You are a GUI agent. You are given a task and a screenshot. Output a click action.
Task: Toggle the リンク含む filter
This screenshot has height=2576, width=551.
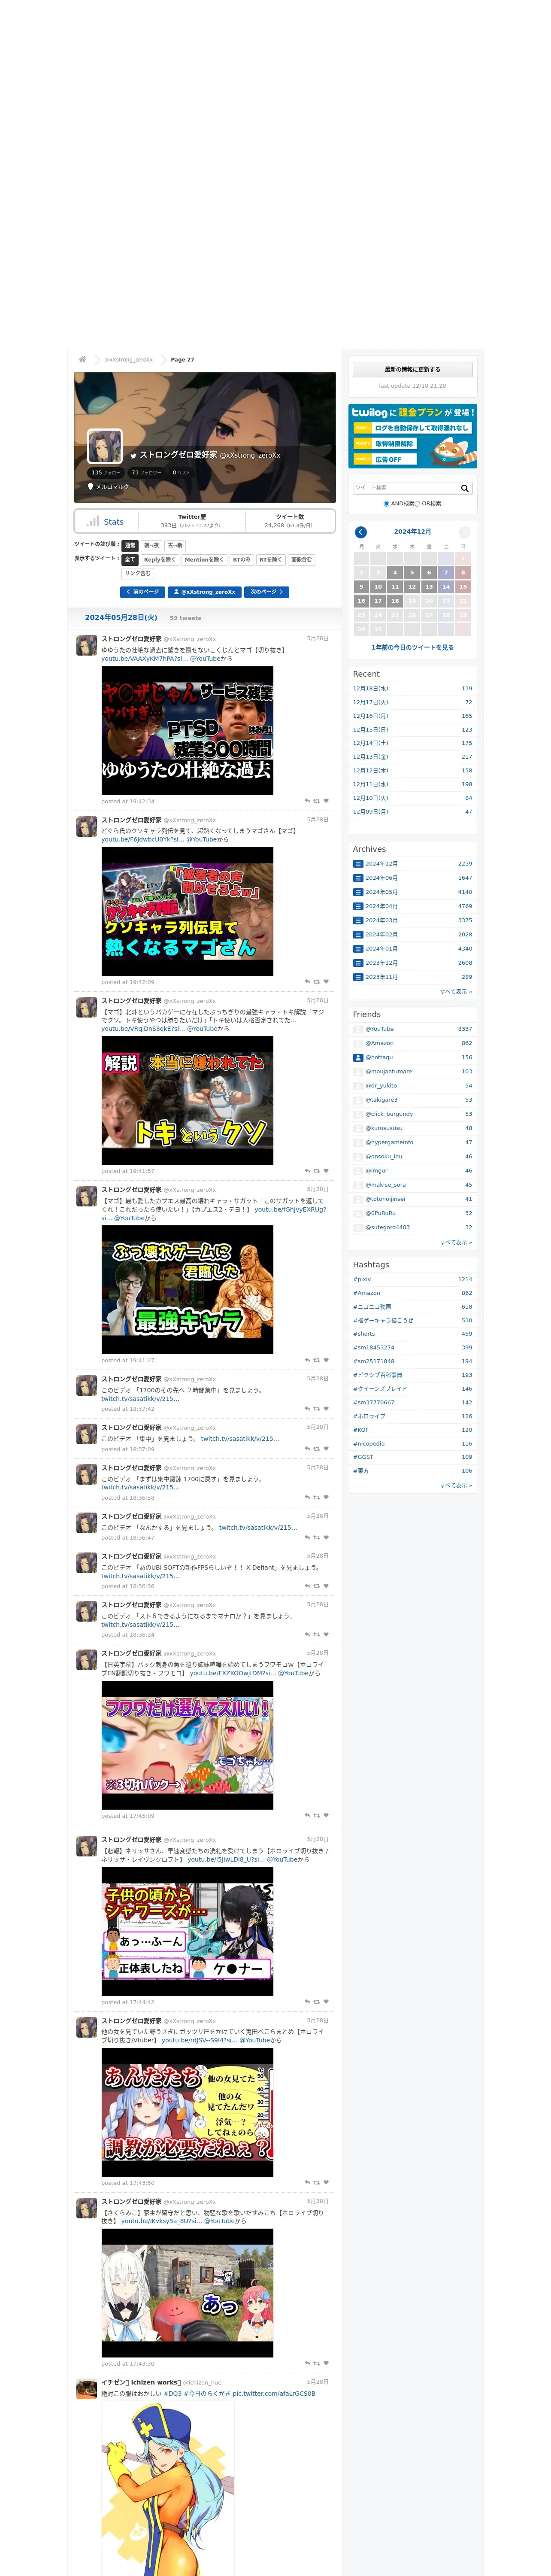click(x=138, y=574)
